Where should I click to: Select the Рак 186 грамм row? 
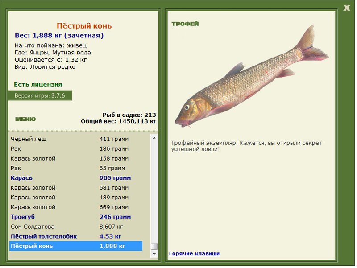[76, 148]
